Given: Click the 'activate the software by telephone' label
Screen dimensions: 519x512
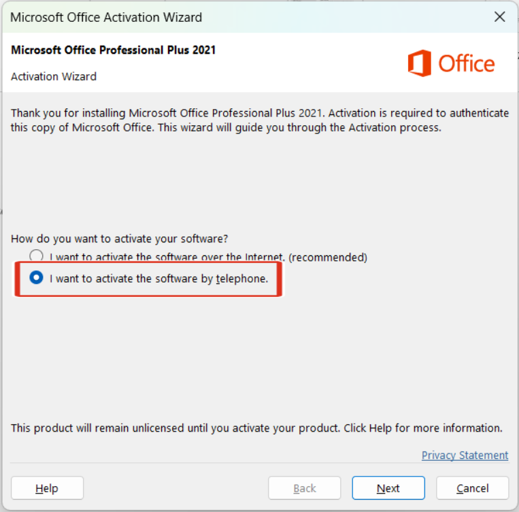Looking at the screenshot, I should click(159, 278).
